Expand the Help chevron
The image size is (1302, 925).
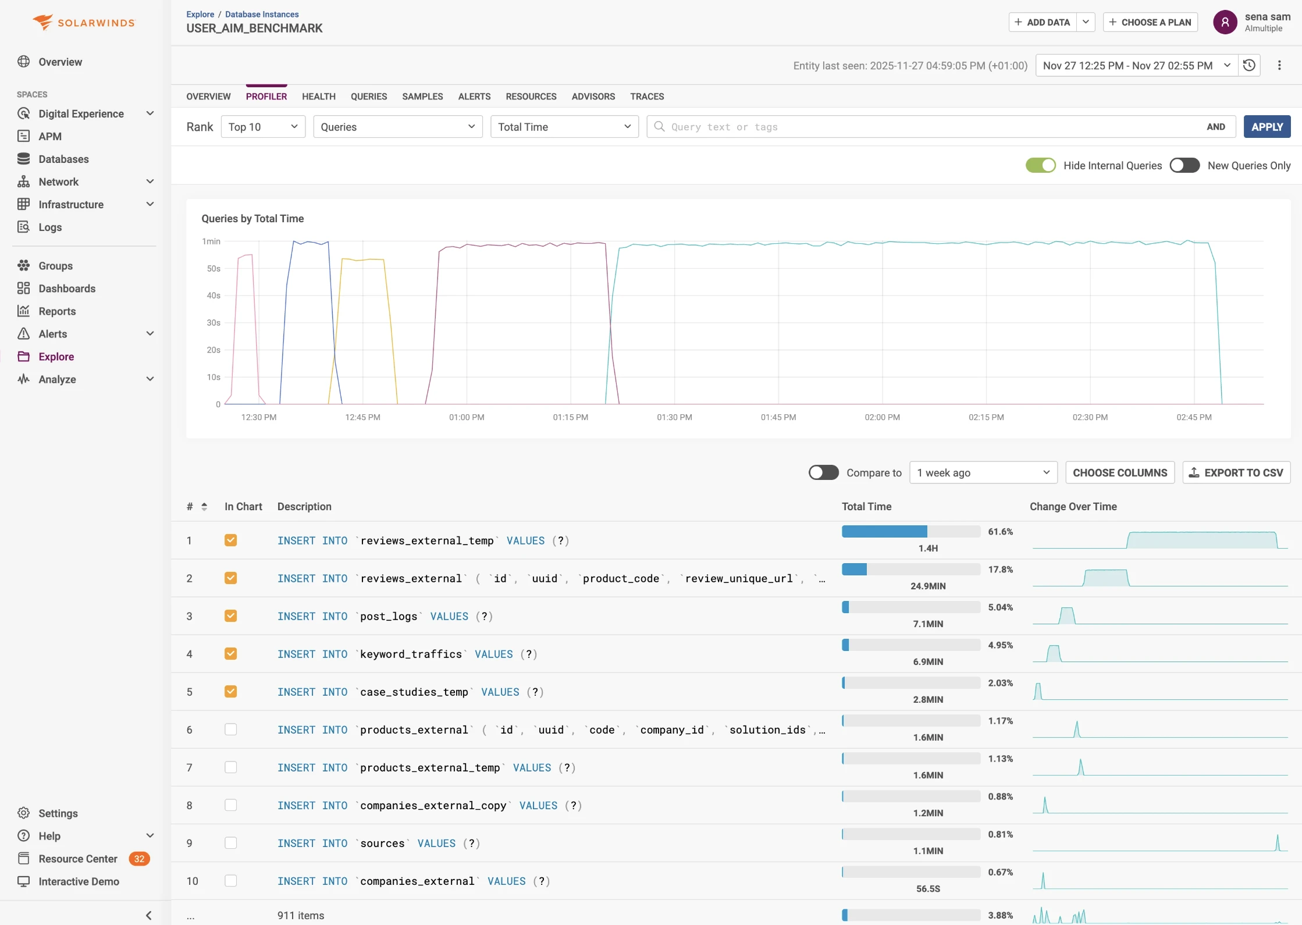pyautogui.click(x=150, y=835)
